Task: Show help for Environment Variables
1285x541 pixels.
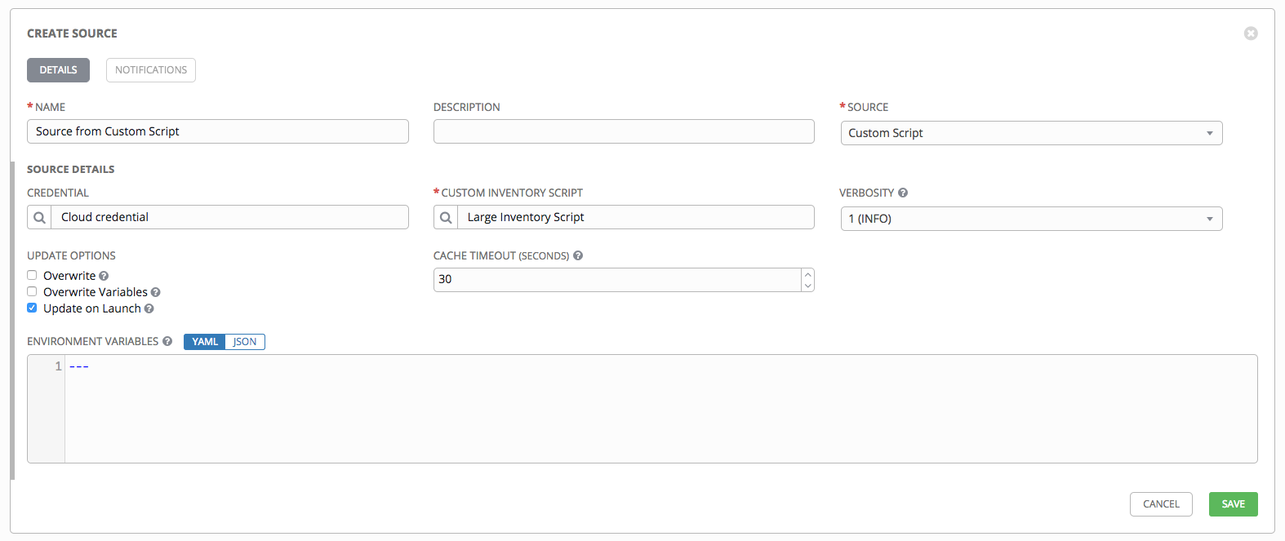Action: [167, 341]
